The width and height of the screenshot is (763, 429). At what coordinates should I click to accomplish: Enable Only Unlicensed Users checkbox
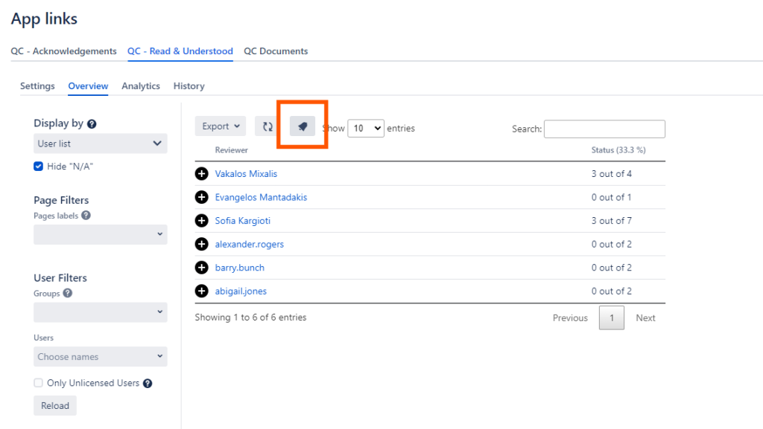(39, 383)
